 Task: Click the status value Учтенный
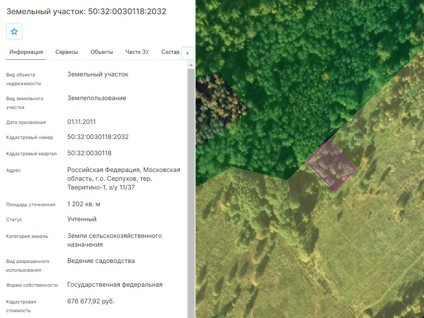click(82, 219)
